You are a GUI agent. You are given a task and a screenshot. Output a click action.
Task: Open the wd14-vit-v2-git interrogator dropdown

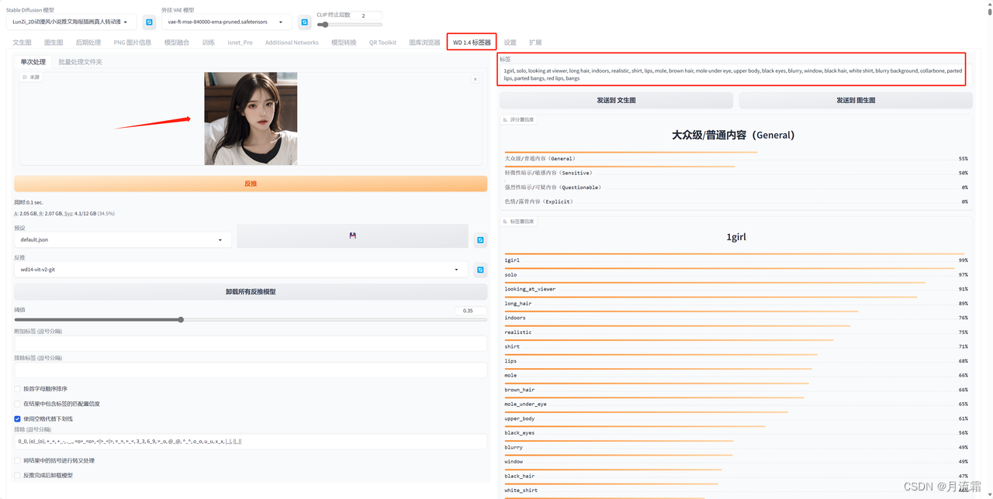241,270
